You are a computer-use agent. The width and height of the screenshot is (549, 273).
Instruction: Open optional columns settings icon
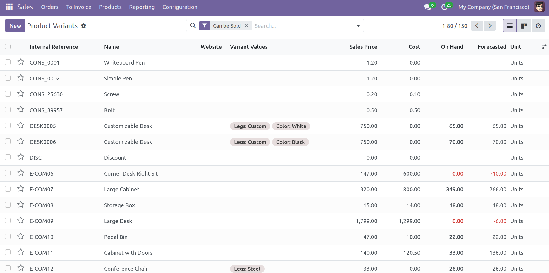click(x=544, y=47)
